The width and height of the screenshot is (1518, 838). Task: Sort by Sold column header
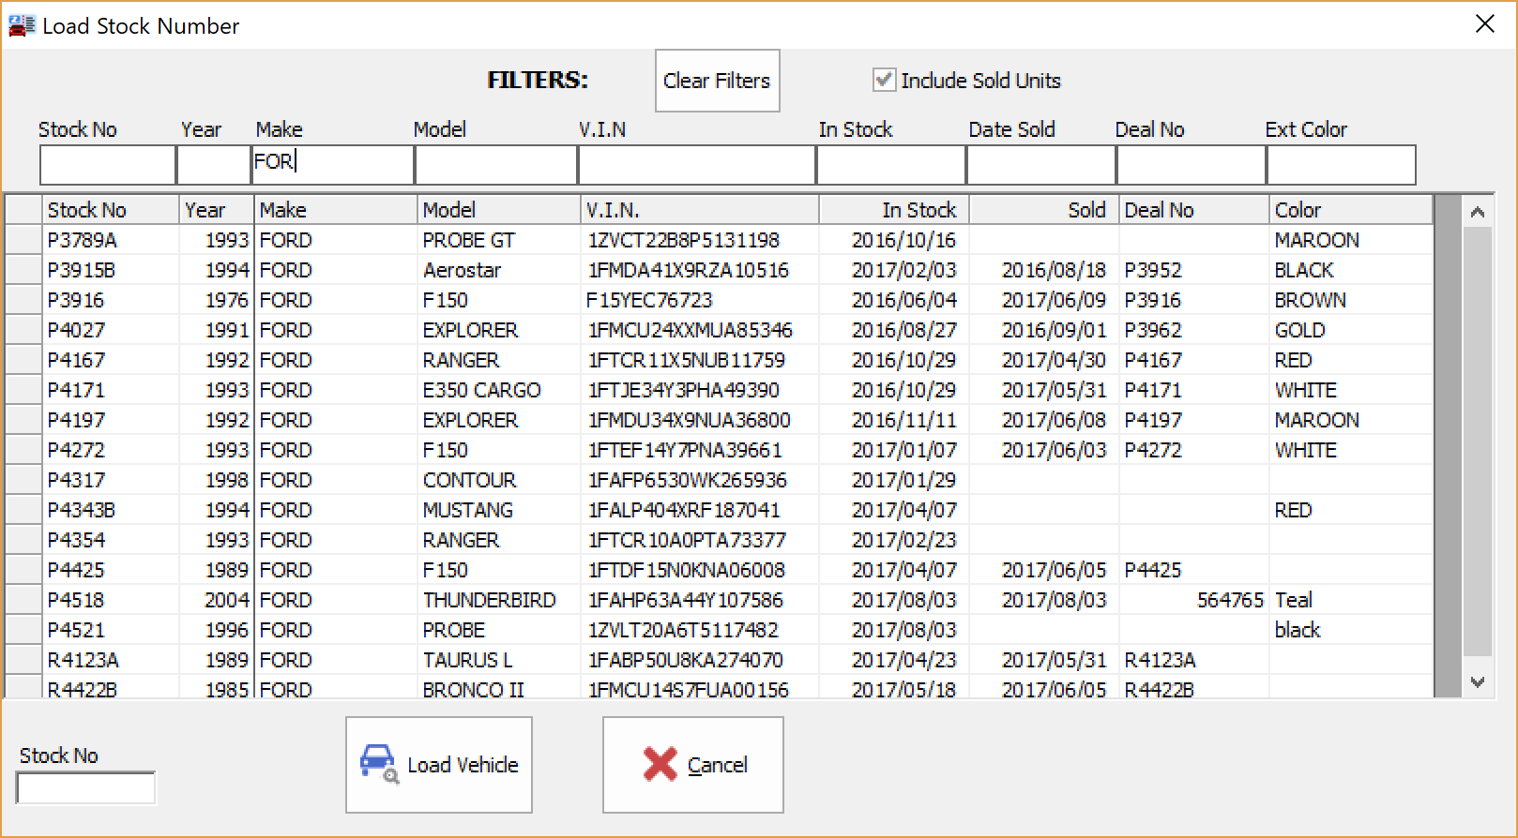coord(1044,210)
